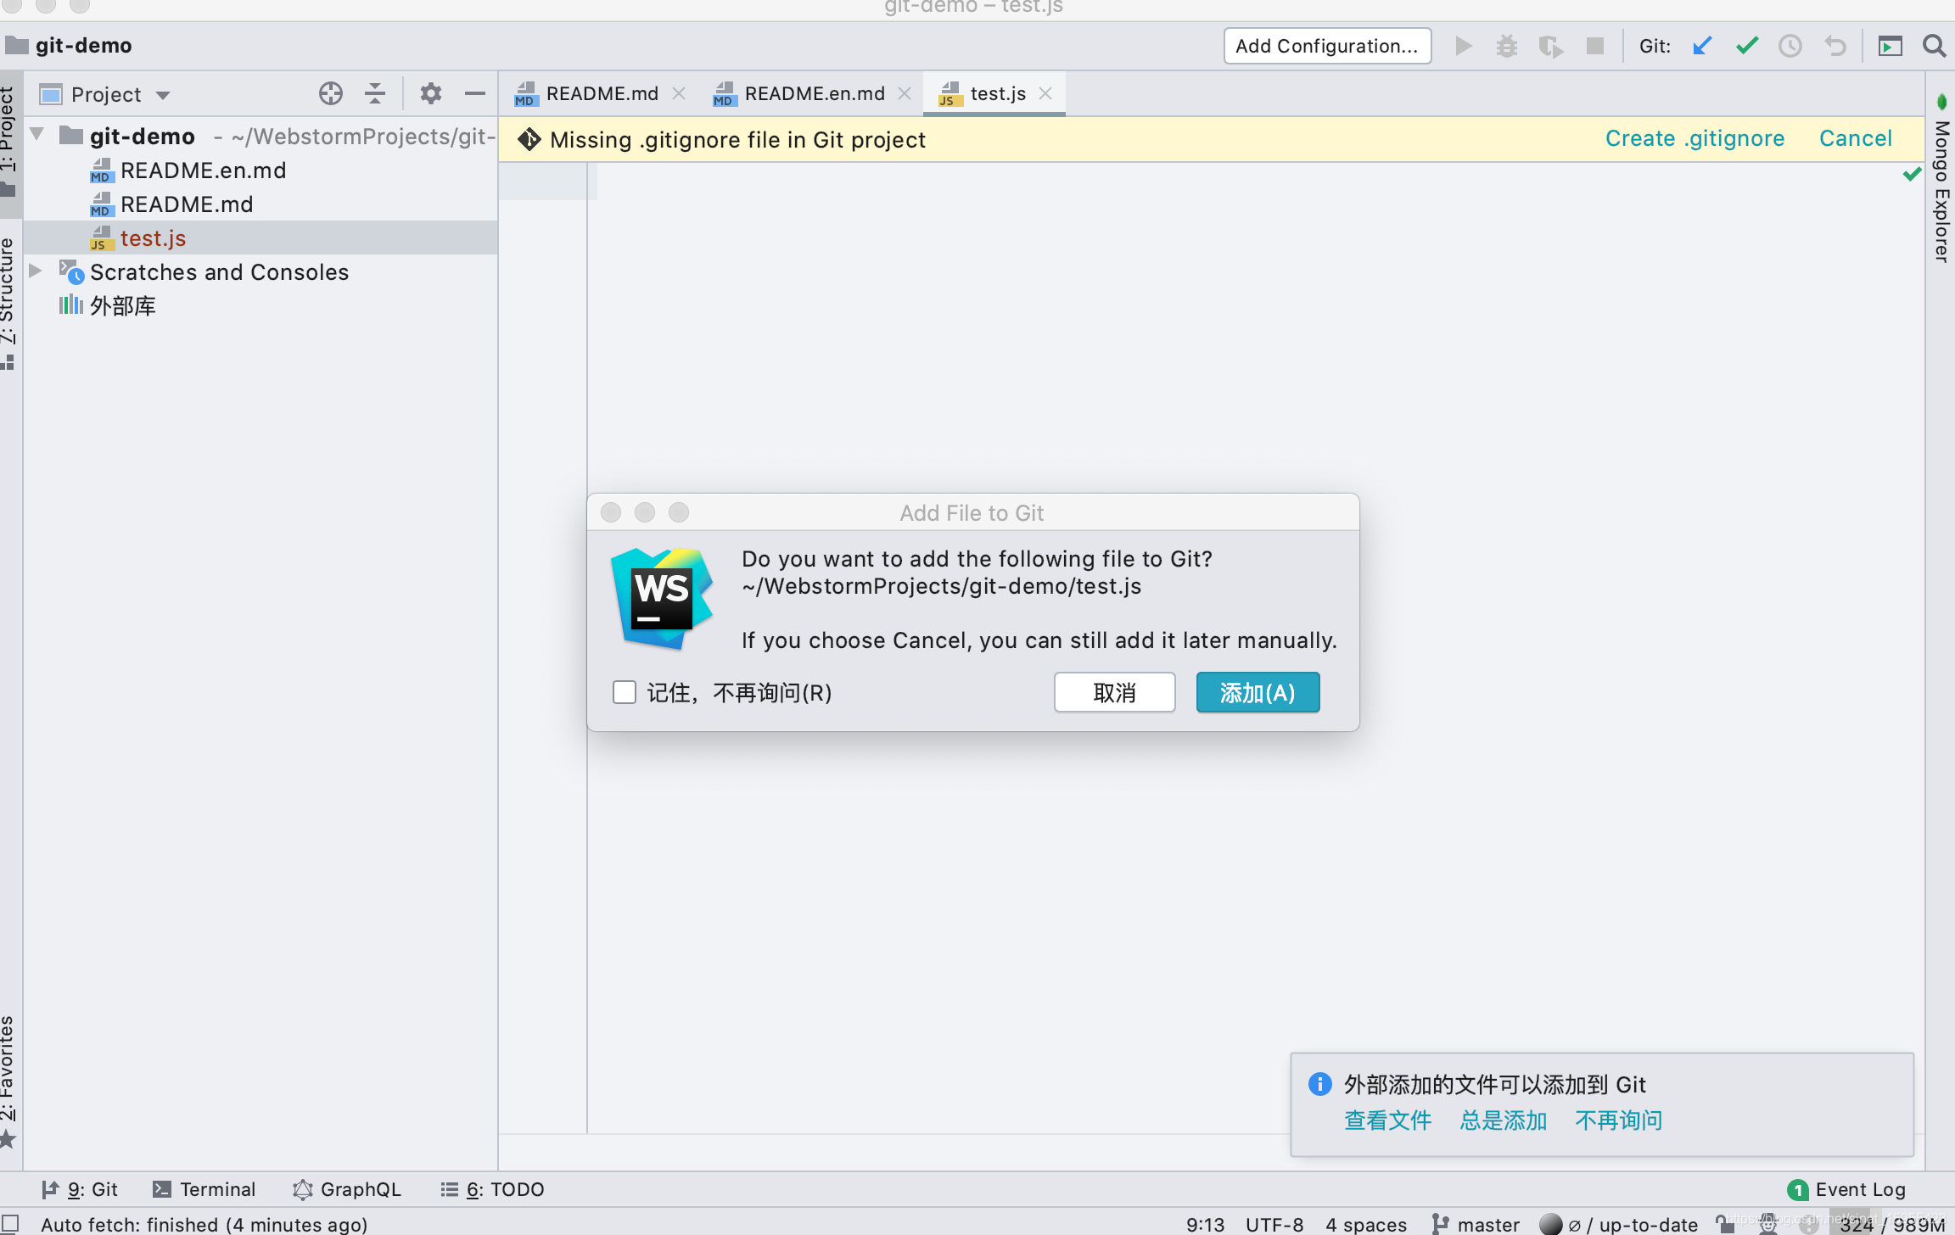Open the Event Log
The image size is (1955, 1235).
[1846, 1189]
